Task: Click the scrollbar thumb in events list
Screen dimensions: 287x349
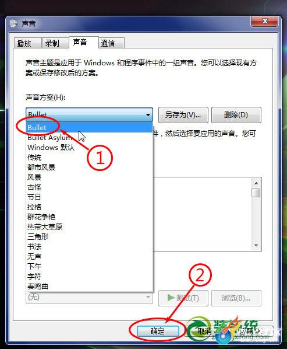Action: pos(256,193)
